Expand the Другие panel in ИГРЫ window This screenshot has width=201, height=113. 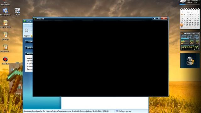(x=29, y=47)
